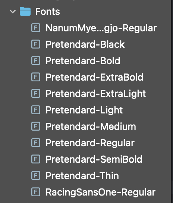This screenshot has width=173, height=203.
Task: Click the blue Fonts folder icon
Action: [25, 12]
